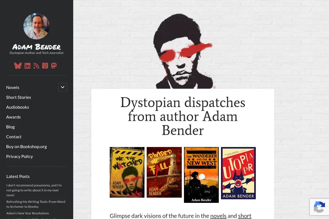Screen dimensions: 329x219
Task: Open the Mastodon social icon
Action: [54, 66]
